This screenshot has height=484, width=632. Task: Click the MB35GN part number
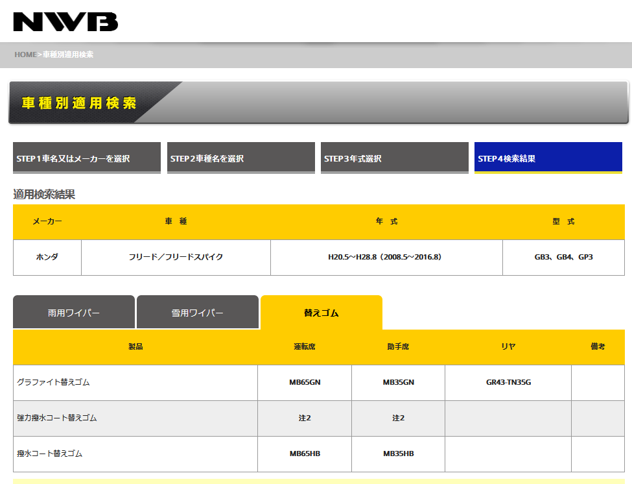pos(398,382)
